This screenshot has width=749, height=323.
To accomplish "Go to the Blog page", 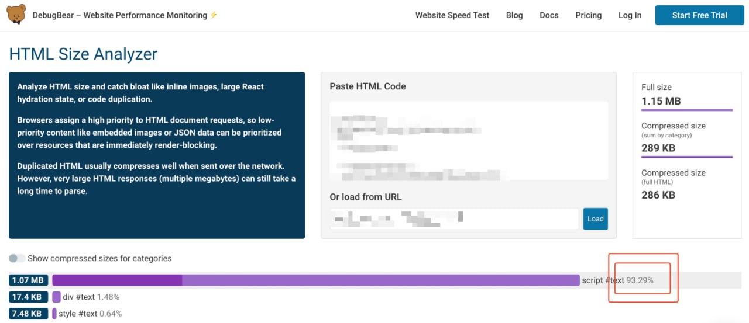I will [x=514, y=15].
